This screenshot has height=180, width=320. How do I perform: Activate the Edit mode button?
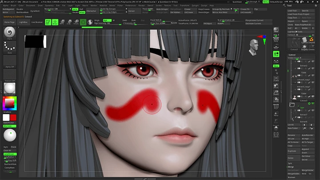pyautogui.click(x=48, y=22)
